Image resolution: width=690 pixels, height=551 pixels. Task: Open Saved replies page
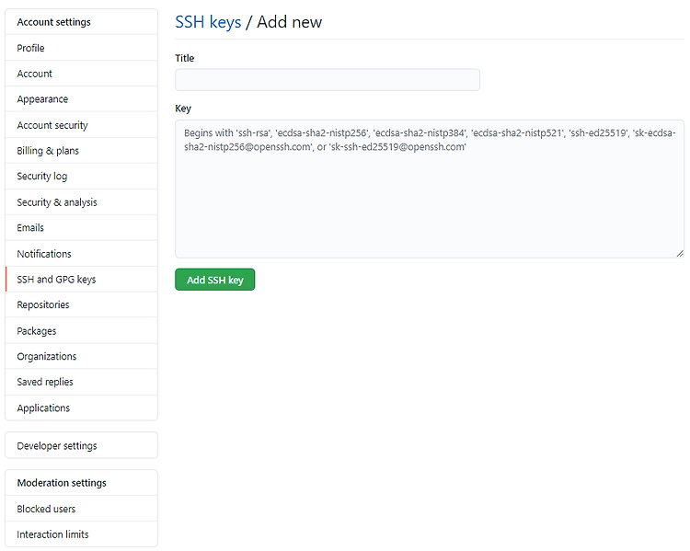point(81,382)
